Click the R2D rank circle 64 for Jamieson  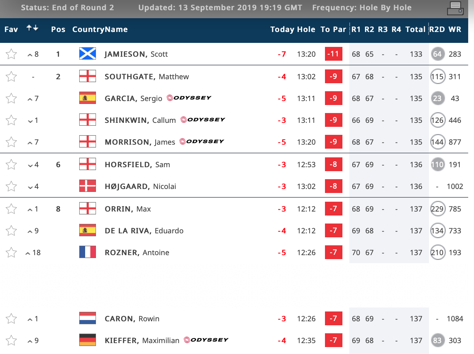tap(437, 54)
